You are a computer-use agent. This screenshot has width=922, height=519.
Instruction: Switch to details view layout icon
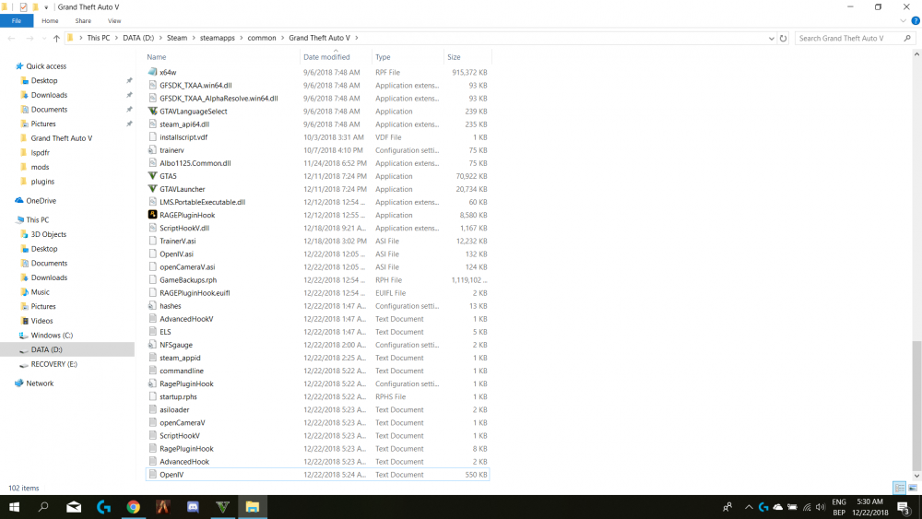pos(899,488)
